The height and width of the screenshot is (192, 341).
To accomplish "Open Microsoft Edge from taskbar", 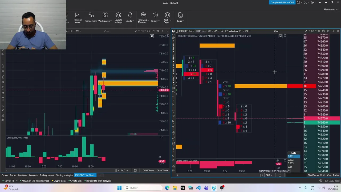I will click(167, 188).
